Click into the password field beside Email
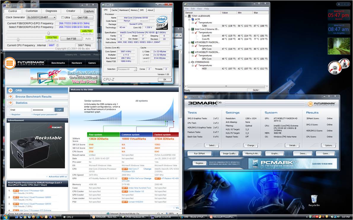353x220 pixels. (43, 110)
